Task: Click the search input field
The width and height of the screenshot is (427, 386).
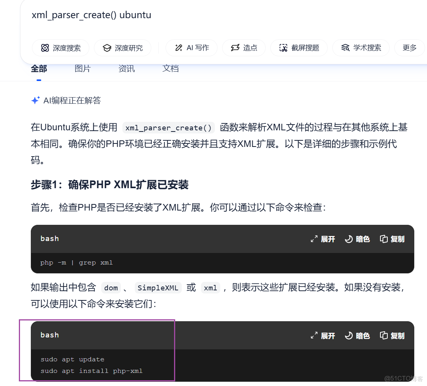Action: 154,15
